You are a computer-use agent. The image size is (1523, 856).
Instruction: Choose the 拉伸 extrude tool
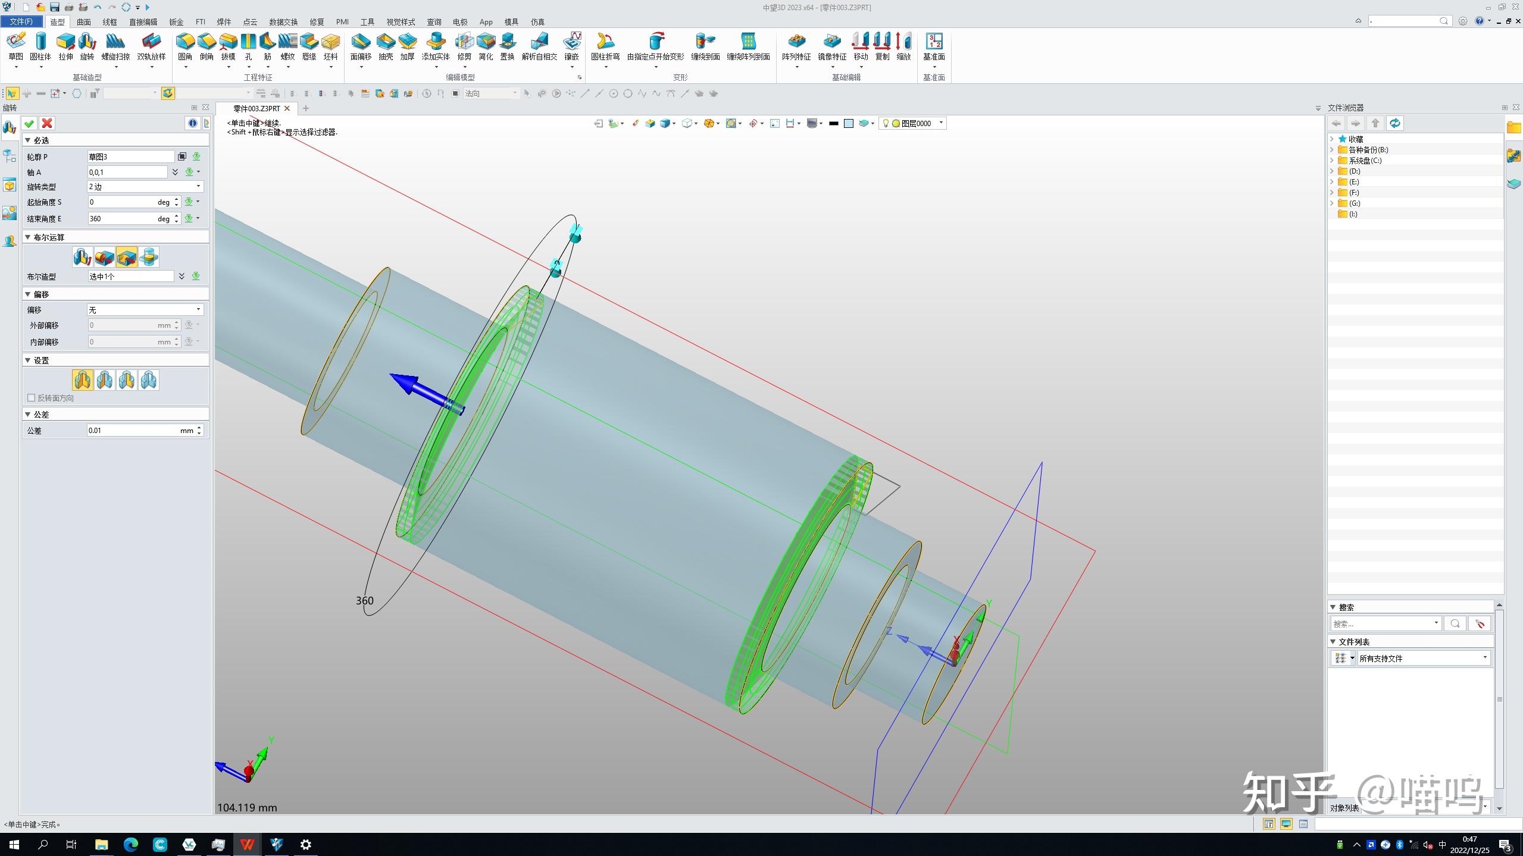pyautogui.click(x=65, y=46)
